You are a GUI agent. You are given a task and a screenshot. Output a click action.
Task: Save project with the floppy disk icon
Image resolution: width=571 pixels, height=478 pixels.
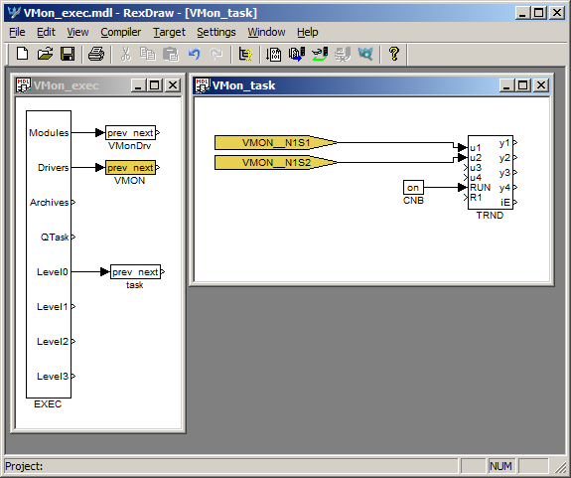pos(68,54)
